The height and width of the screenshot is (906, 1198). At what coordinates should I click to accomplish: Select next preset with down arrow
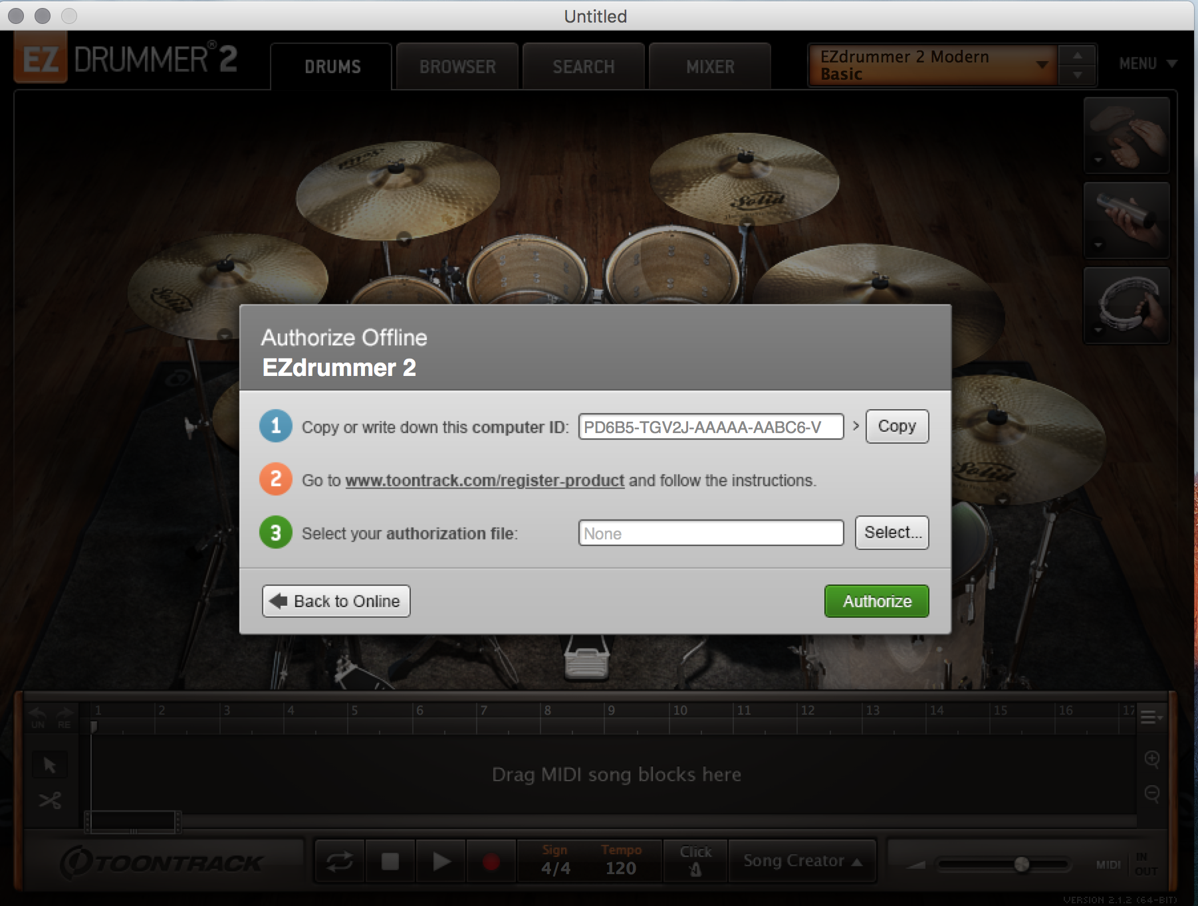1078,75
